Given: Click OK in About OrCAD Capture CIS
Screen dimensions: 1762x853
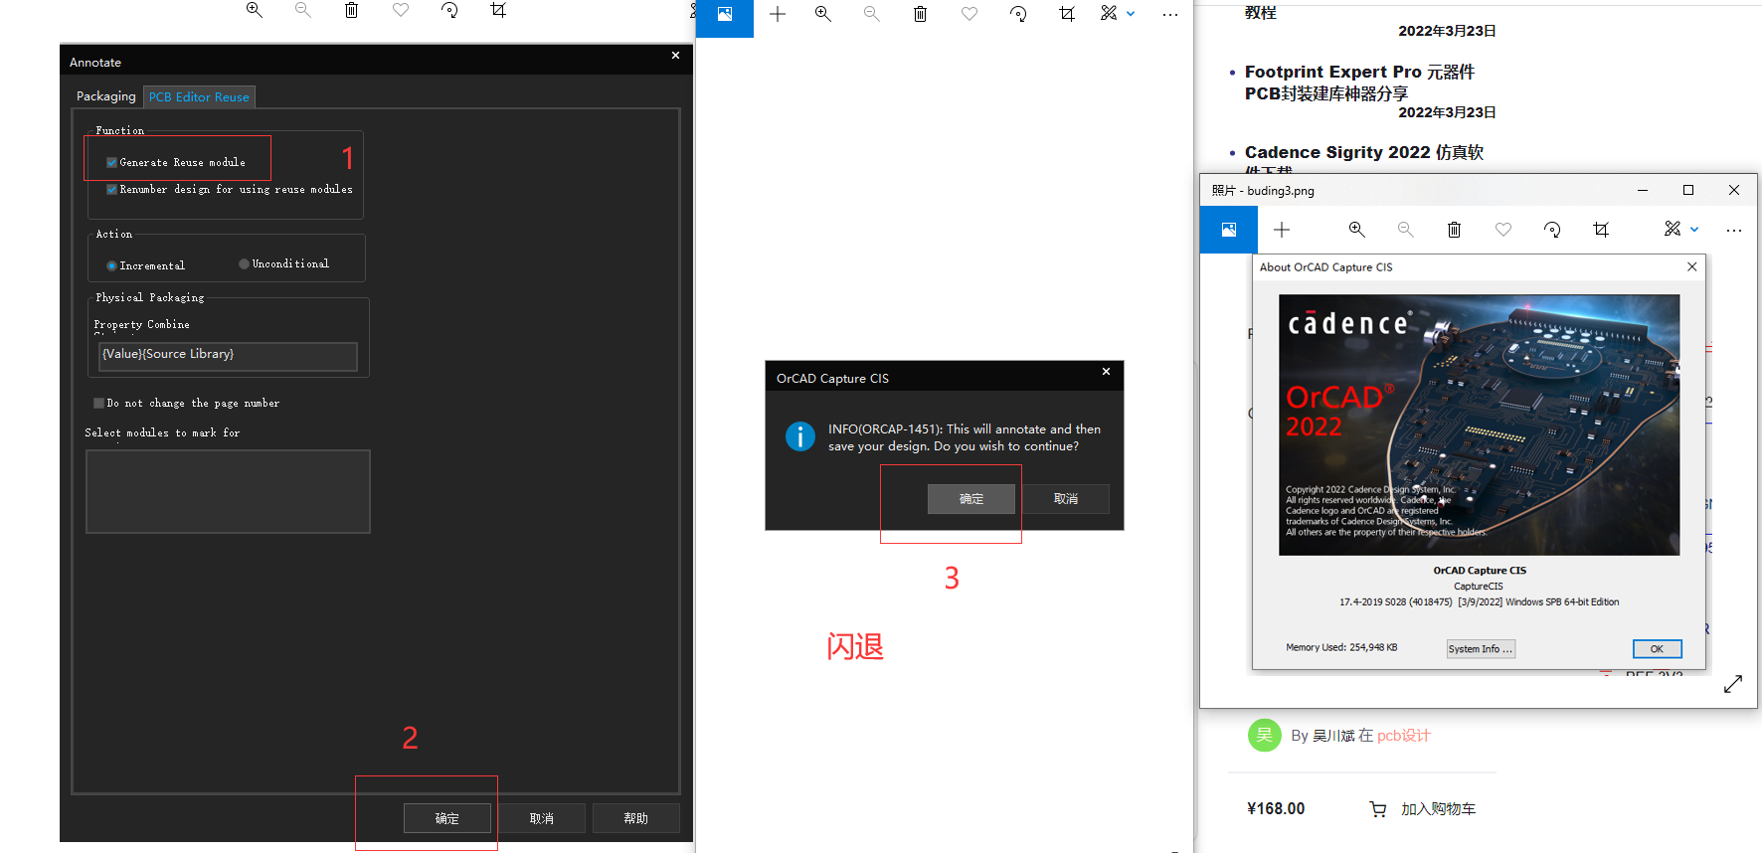Looking at the screenshot, I should click(1657, 649).
